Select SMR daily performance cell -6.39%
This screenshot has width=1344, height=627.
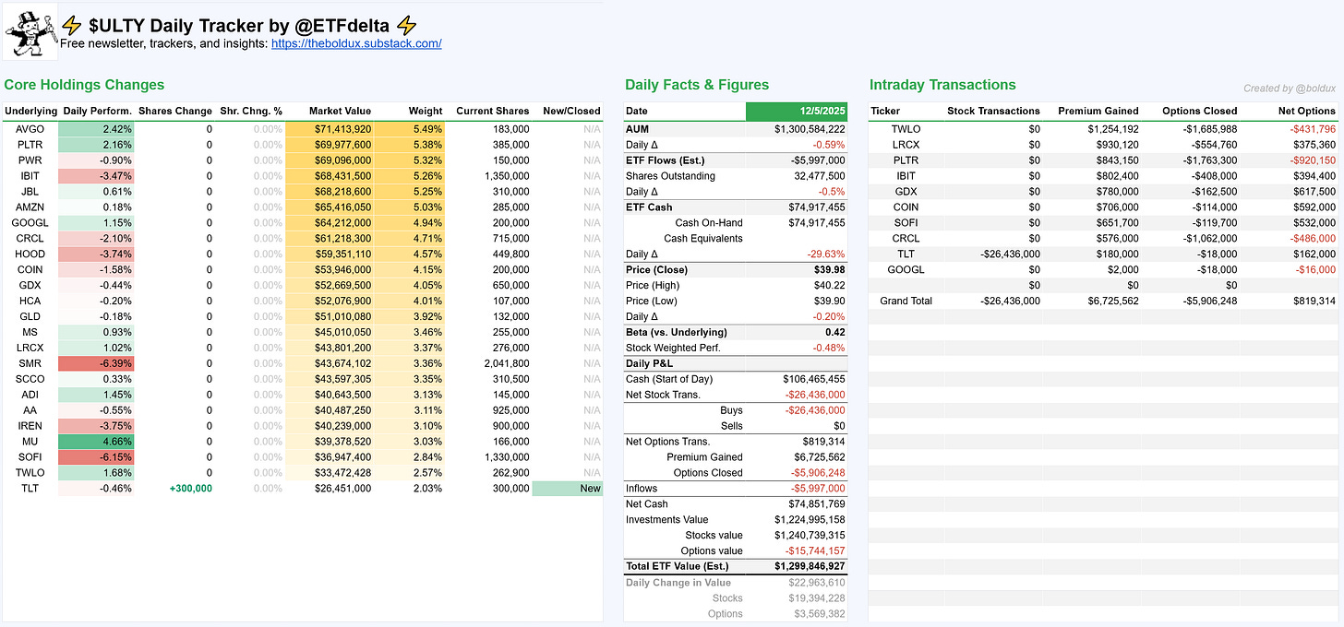click(x=96, y=363)
